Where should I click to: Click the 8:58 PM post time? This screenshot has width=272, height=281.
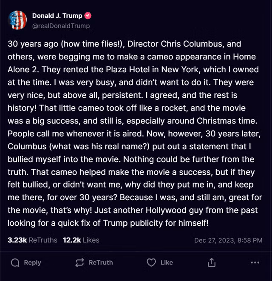pyautogui.click(x=250, y=240)
